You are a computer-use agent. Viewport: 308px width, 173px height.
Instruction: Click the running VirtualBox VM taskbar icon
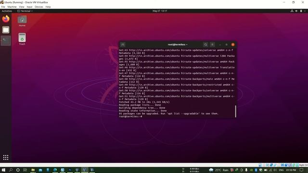point(85,170)
